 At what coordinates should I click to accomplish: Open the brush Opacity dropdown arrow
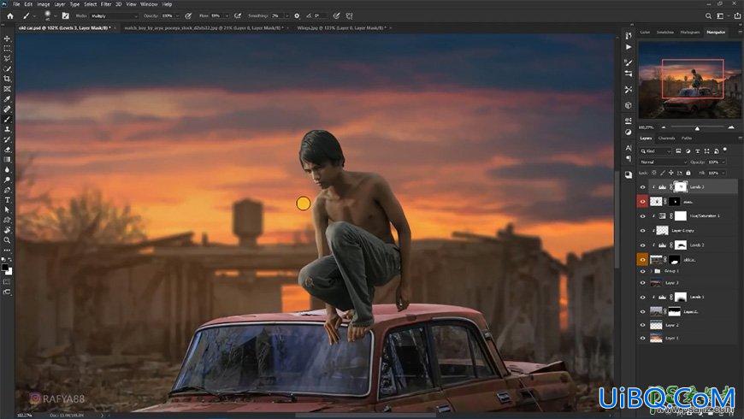(178, 15)
